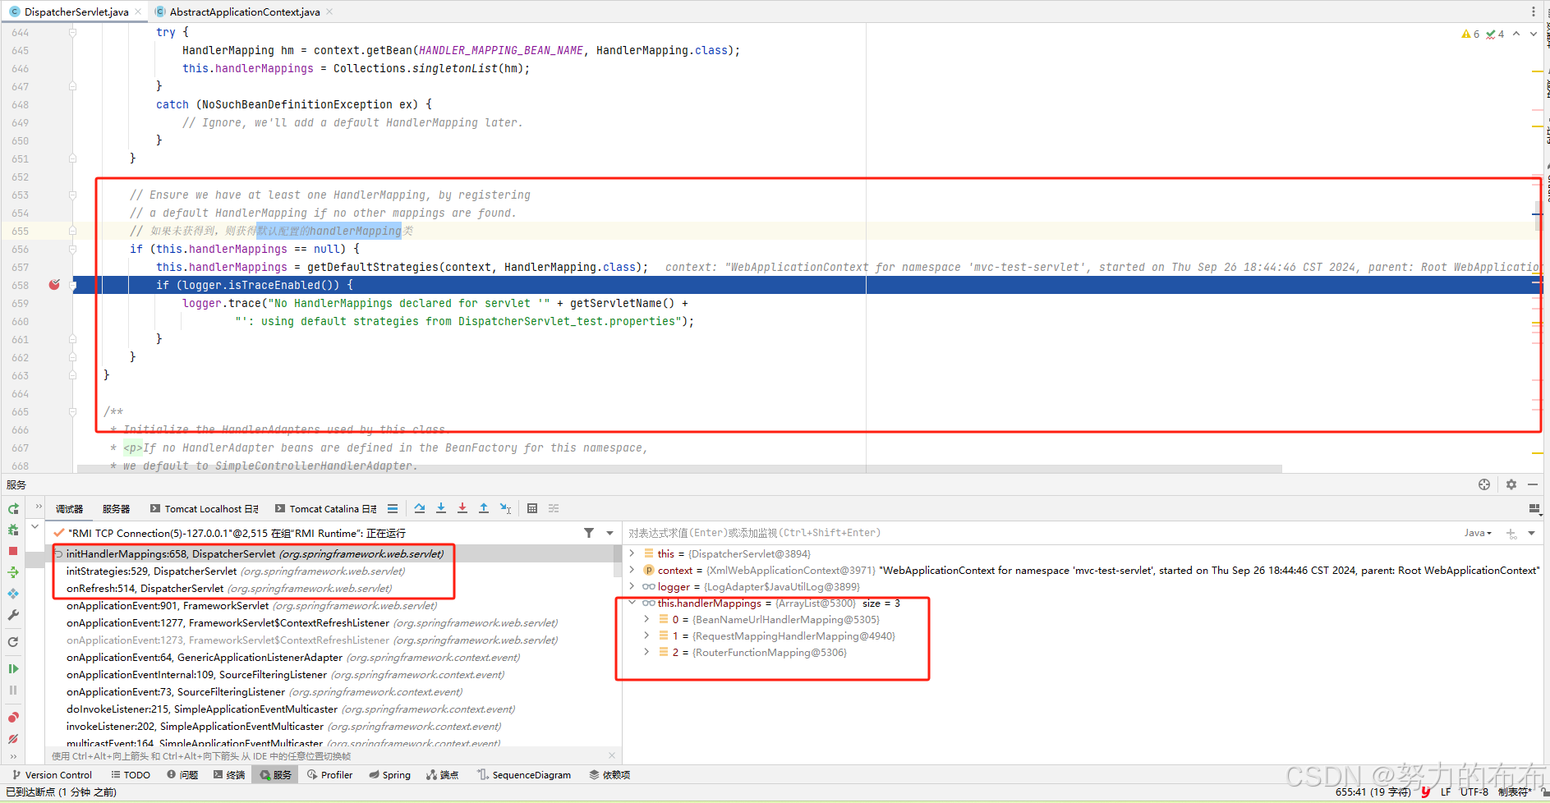Hide the Services panel minimize icon
This screenshot has height=803, width=1550.
1533,484
